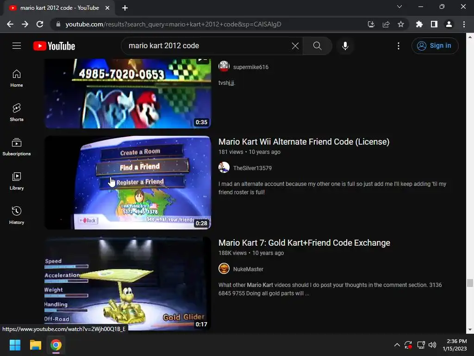Open network display icon in system tray
The width and height of the screenshot is (474, 356).
(x=421, y=345)
